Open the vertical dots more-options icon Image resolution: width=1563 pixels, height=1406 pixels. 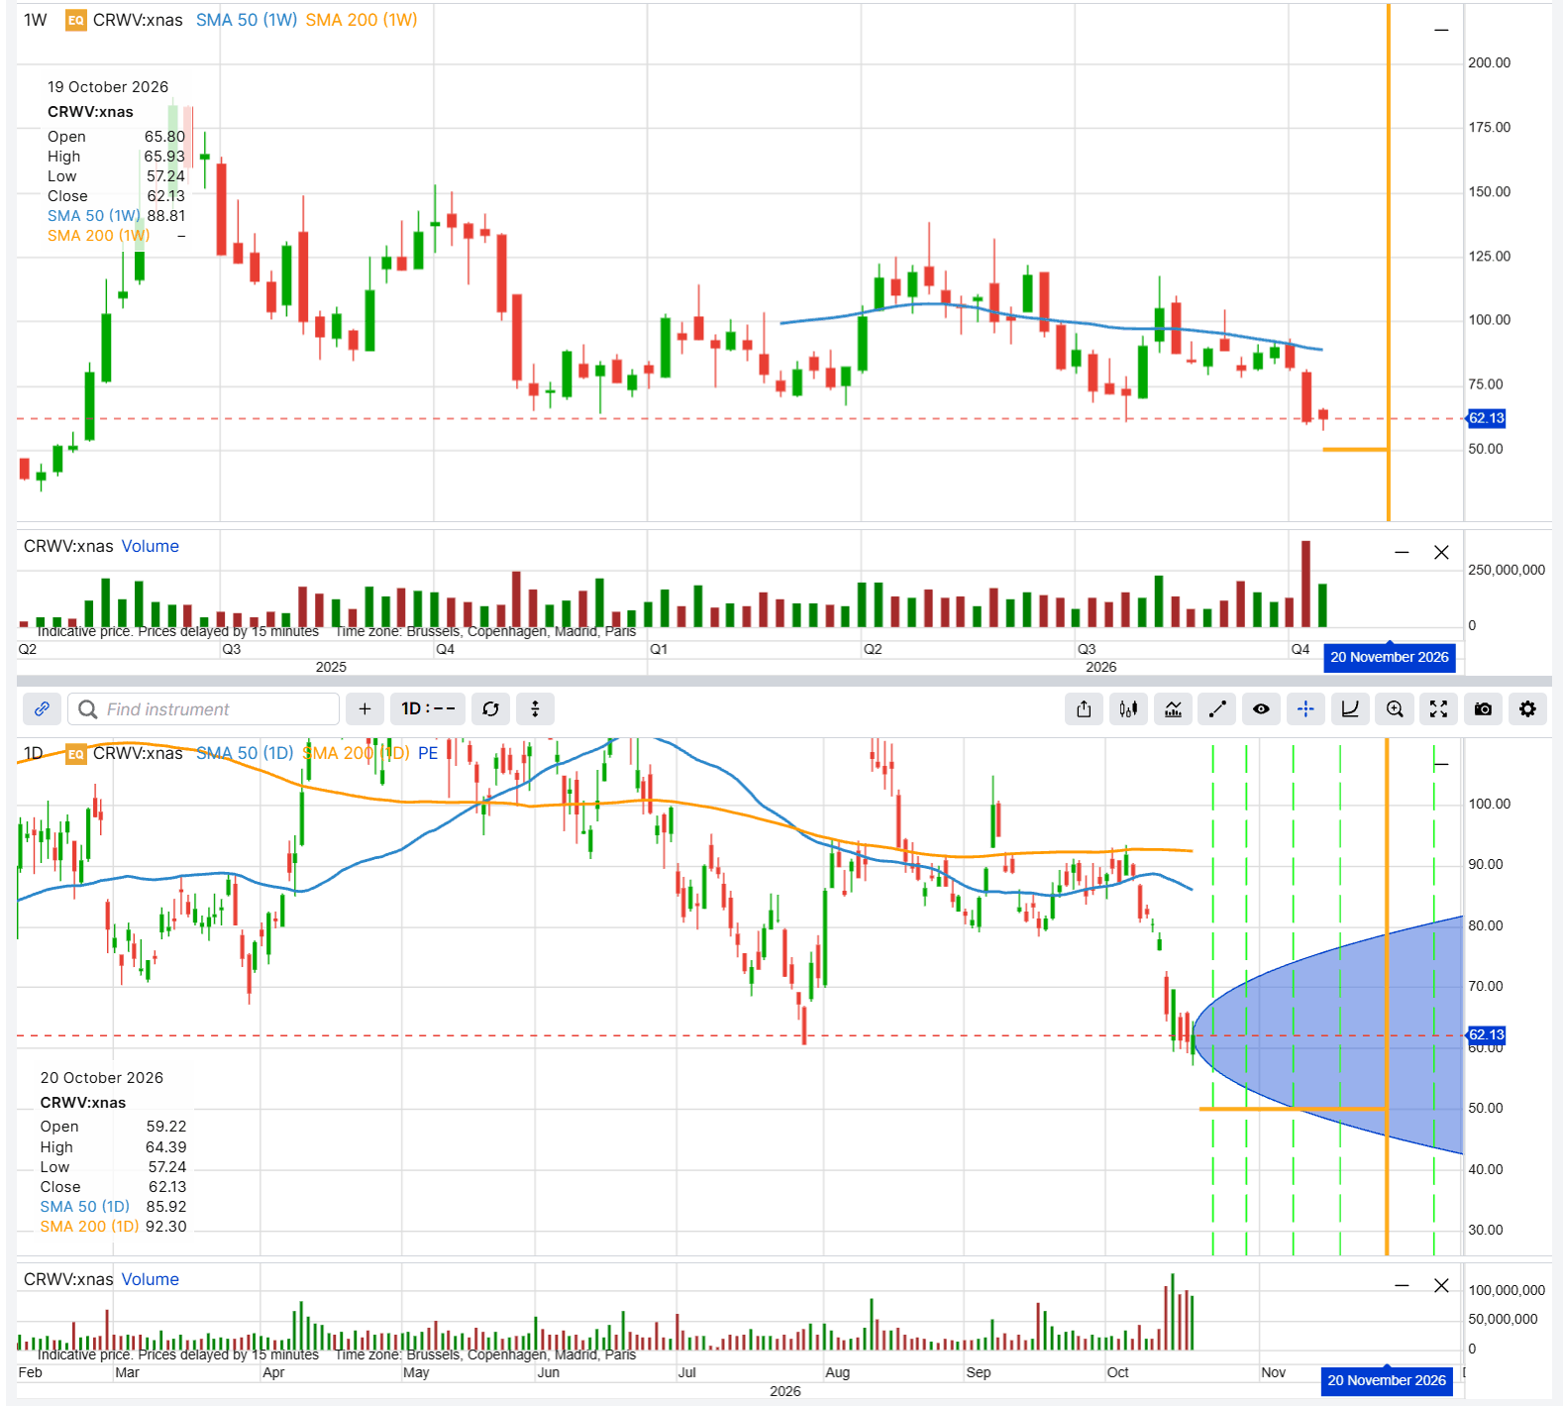pyautogui.click(x=535, y=709)
